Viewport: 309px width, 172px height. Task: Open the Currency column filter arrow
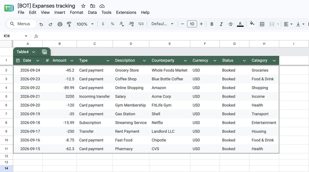tap(215, 61)
